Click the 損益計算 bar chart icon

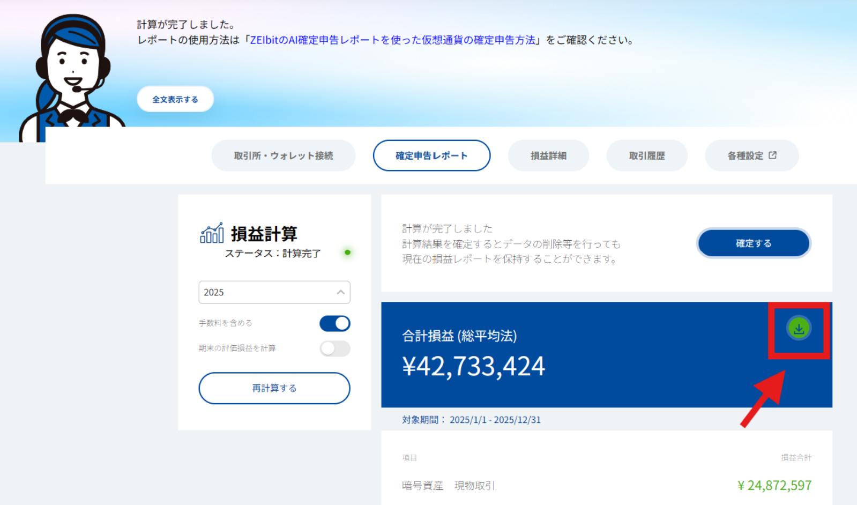pyautogui.click(x=212, y=233)
